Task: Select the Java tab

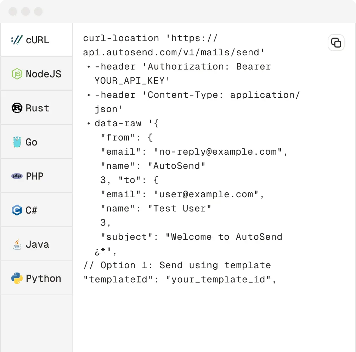Action: pyautogui.click(x=37, y=244)
